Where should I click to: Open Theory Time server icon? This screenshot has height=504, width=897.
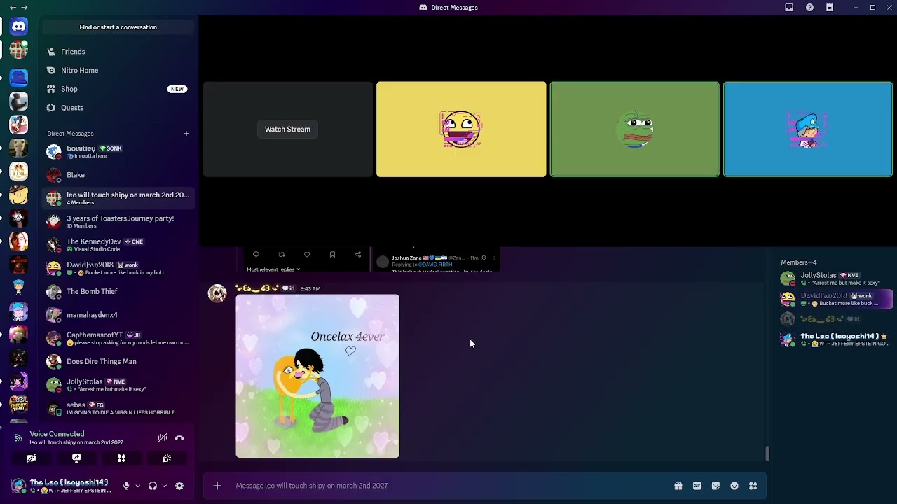coord(19,405)
